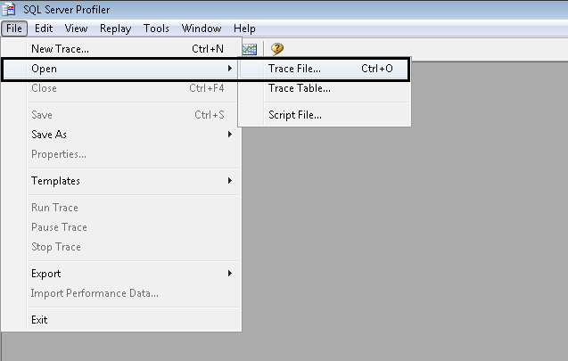Open the Replay menu
This screenshot has height=361, width=568.
tap(116, 29)
